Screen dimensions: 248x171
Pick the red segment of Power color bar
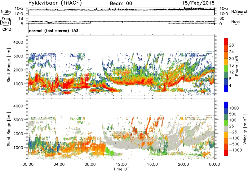tap(226, 41)
